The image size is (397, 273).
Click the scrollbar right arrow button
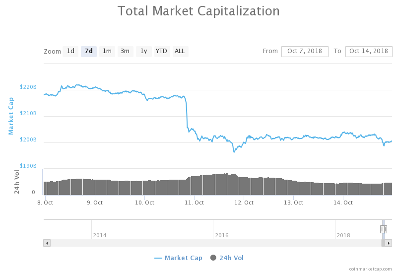[389, 243]
